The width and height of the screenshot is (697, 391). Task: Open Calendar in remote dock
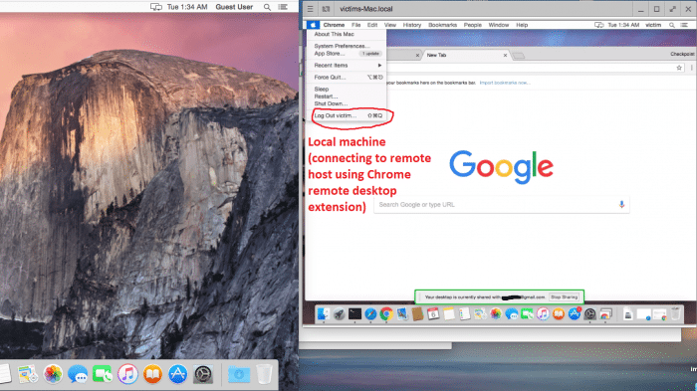[x=433, y=314]
